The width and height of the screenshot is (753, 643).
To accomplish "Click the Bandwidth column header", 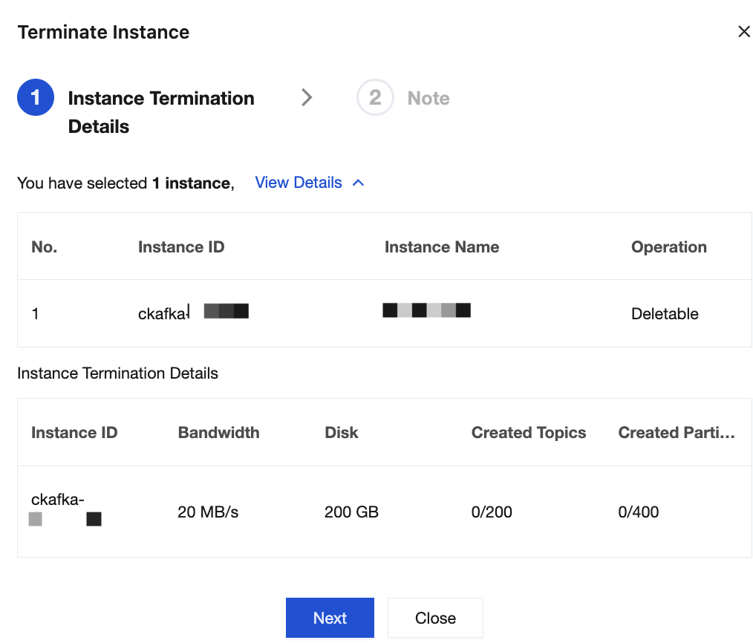I will pos(218,433).
